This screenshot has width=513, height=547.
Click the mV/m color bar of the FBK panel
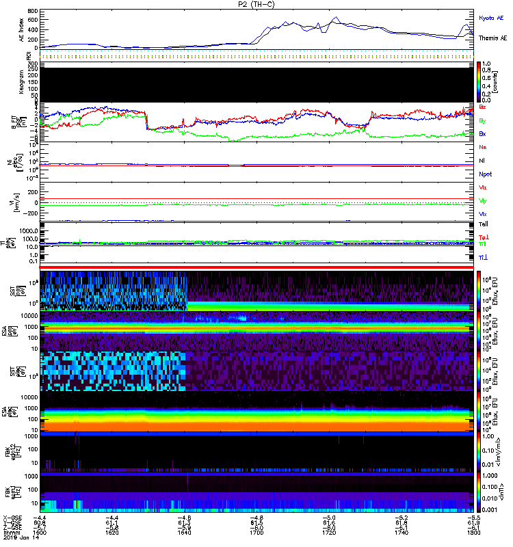pyautogui.click(x=479, y=452)
